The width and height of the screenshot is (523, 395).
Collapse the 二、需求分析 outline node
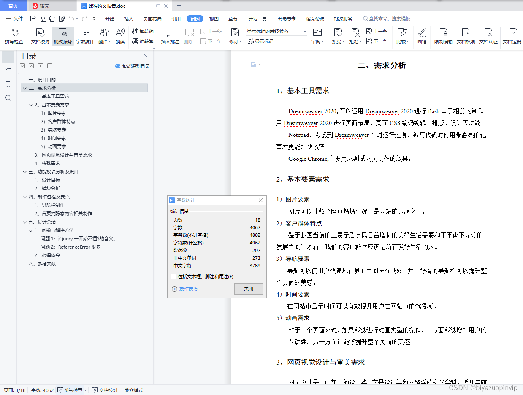(x=25, y=88)
